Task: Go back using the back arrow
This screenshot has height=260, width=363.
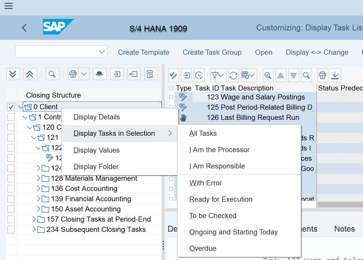Action: pyautogui.click(x=24, y=28)
